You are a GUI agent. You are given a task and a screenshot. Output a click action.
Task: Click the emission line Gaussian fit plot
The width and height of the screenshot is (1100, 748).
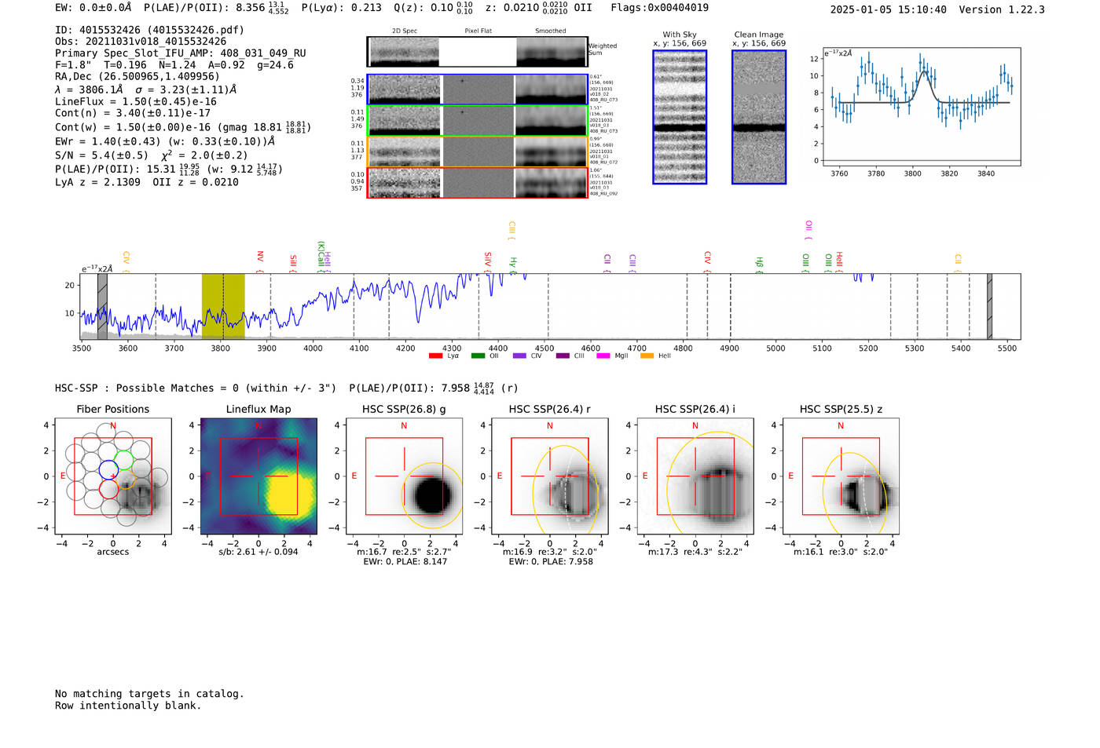click(922, 107)
